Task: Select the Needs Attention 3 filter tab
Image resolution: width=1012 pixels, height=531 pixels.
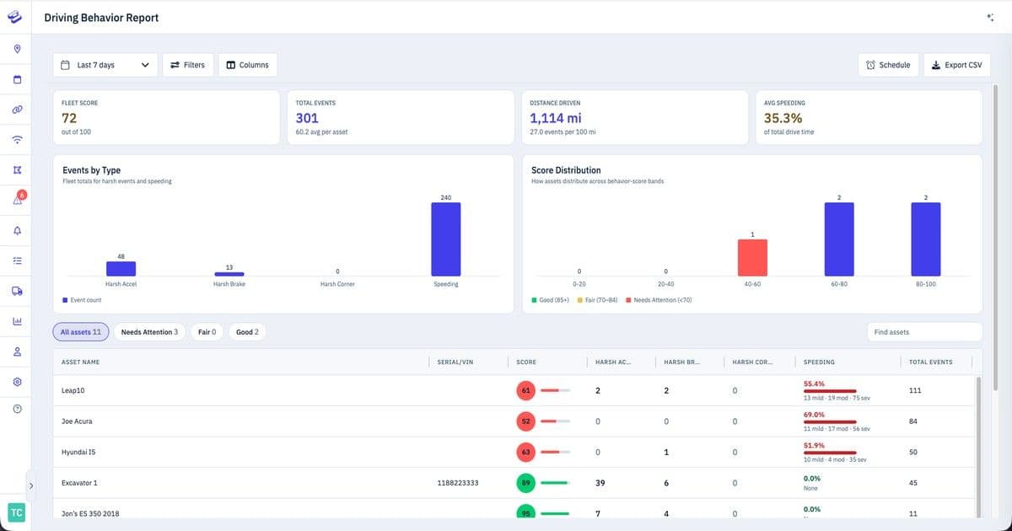Action: point(149,332)
